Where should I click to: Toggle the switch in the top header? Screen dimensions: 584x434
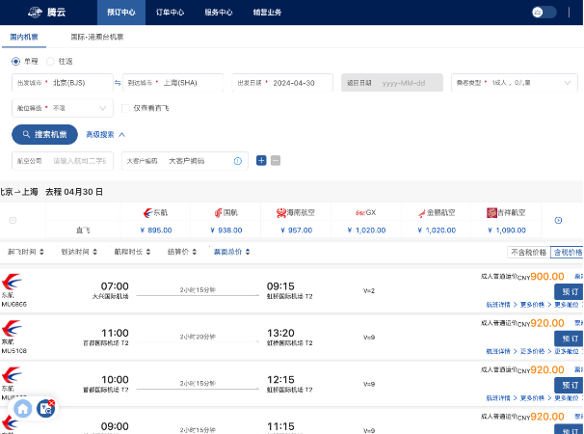[544, 12]
